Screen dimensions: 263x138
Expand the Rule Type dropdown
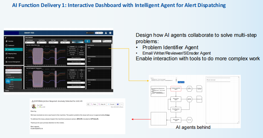pos(53,42)
